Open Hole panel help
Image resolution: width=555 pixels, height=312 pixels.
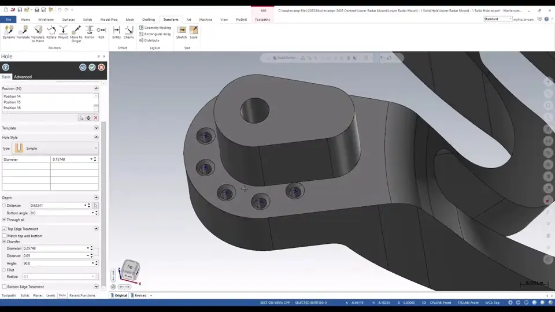tap(6, 67)
